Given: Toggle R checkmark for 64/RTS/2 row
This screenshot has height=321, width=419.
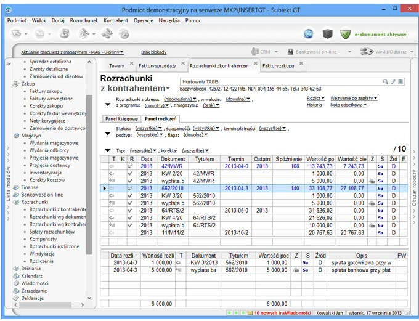Looking at the screenshot, I should click(x=129, y=210).
